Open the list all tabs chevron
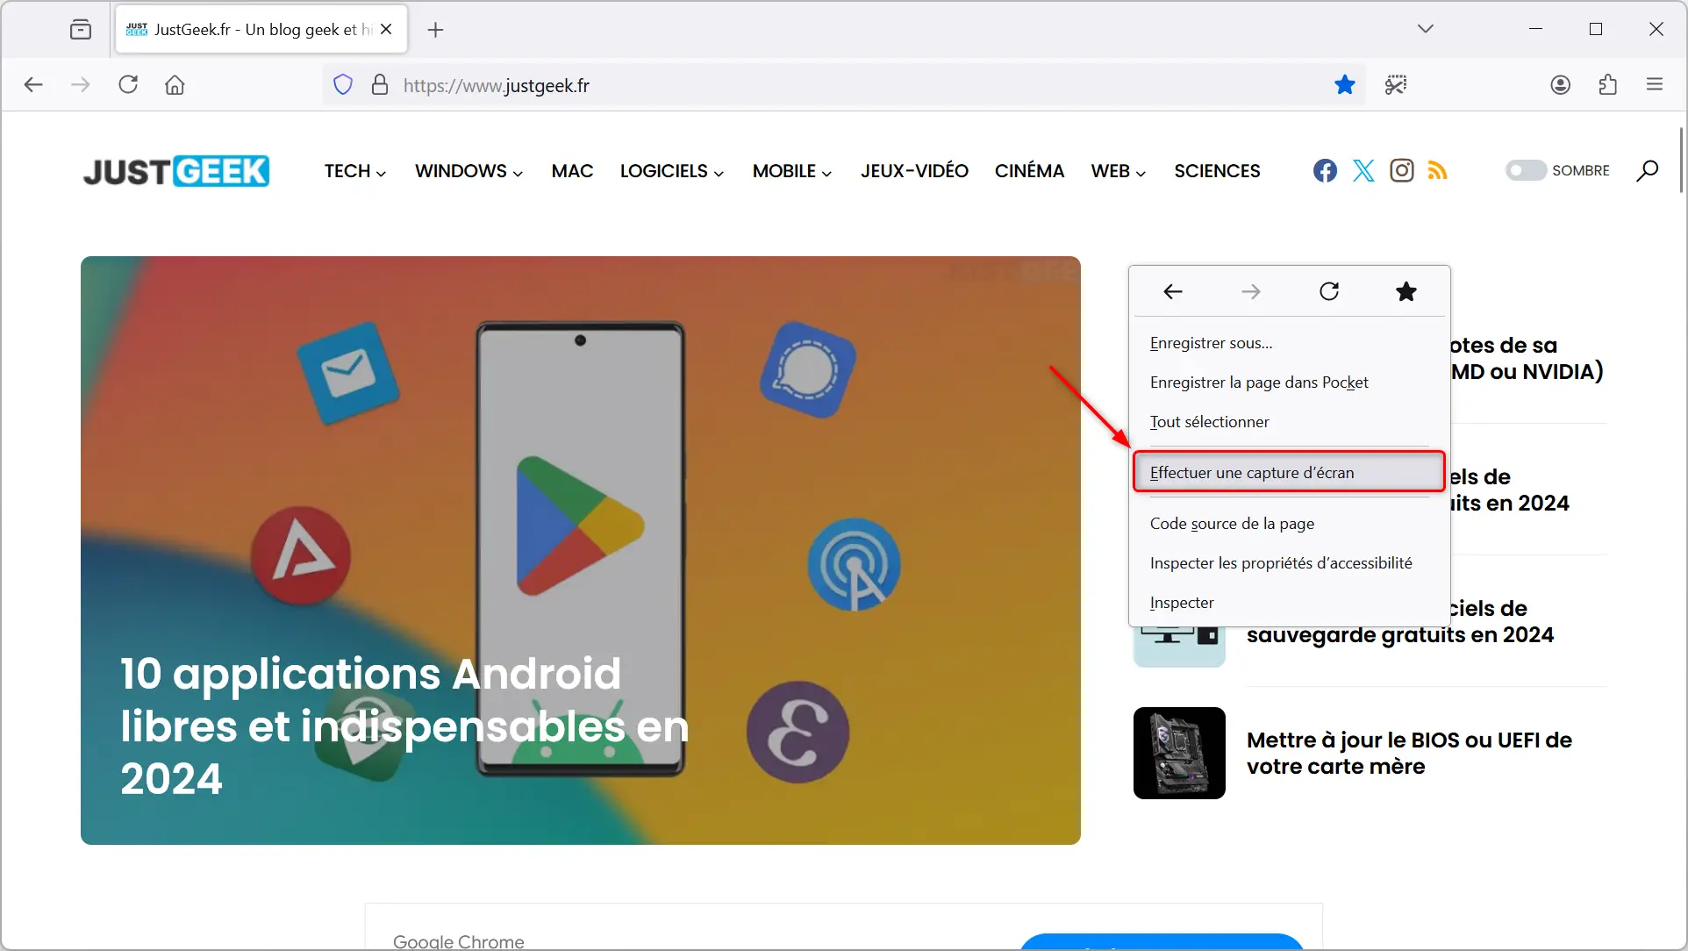Image resolution: width=1688 pixels, height=951 pixels. (1425, 29)
